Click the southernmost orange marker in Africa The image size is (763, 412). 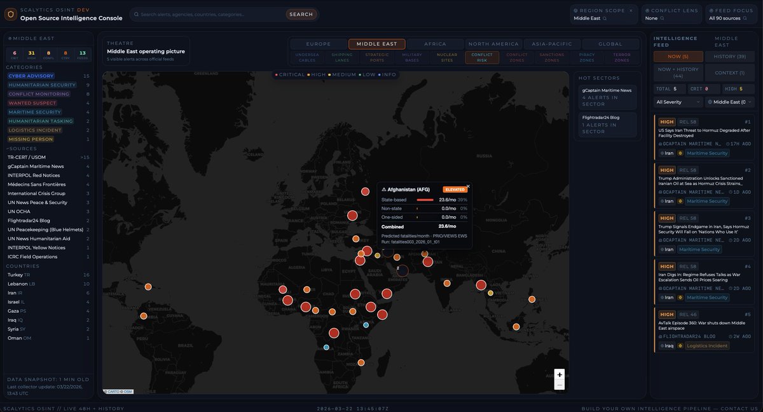tap(361, 362)
